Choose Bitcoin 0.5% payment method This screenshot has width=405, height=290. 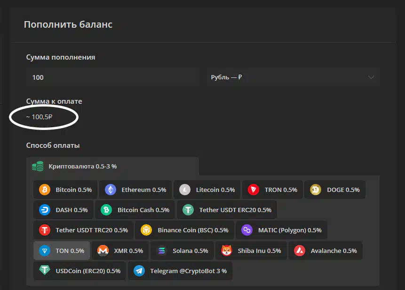(x=65, y=190)
